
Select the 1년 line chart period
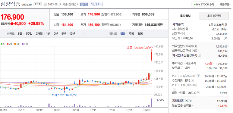(48, 34)
